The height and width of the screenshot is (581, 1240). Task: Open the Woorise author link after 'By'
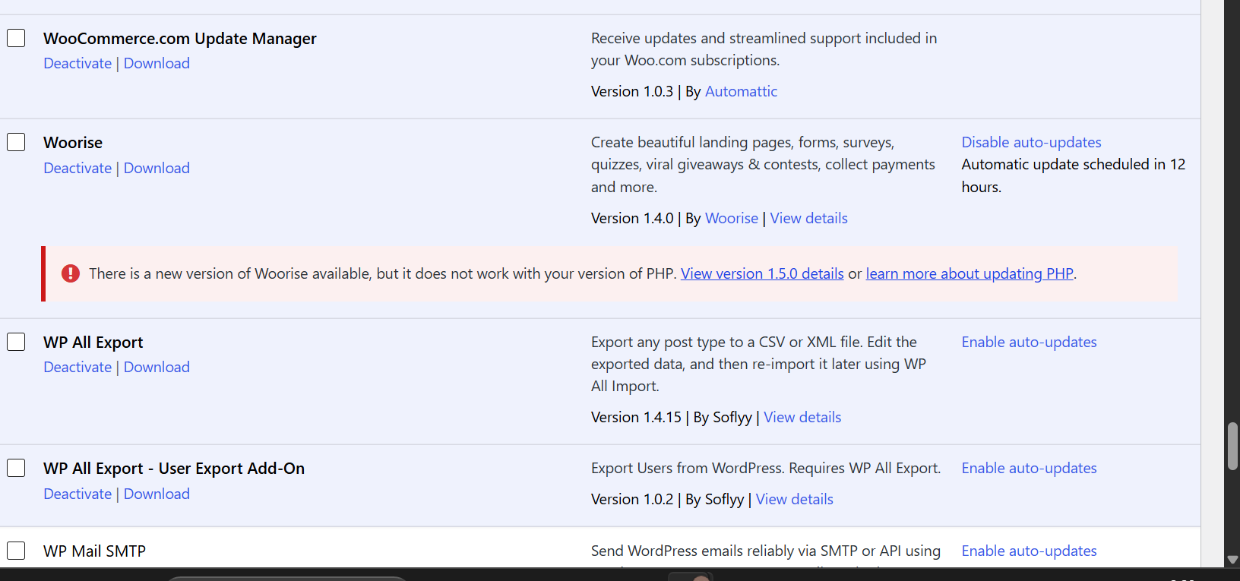point(732,218)
